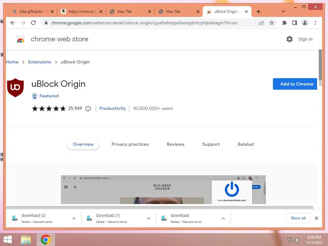Open the Reviews tab
Viewport: 328px width, 246px height.
(176, 144)
